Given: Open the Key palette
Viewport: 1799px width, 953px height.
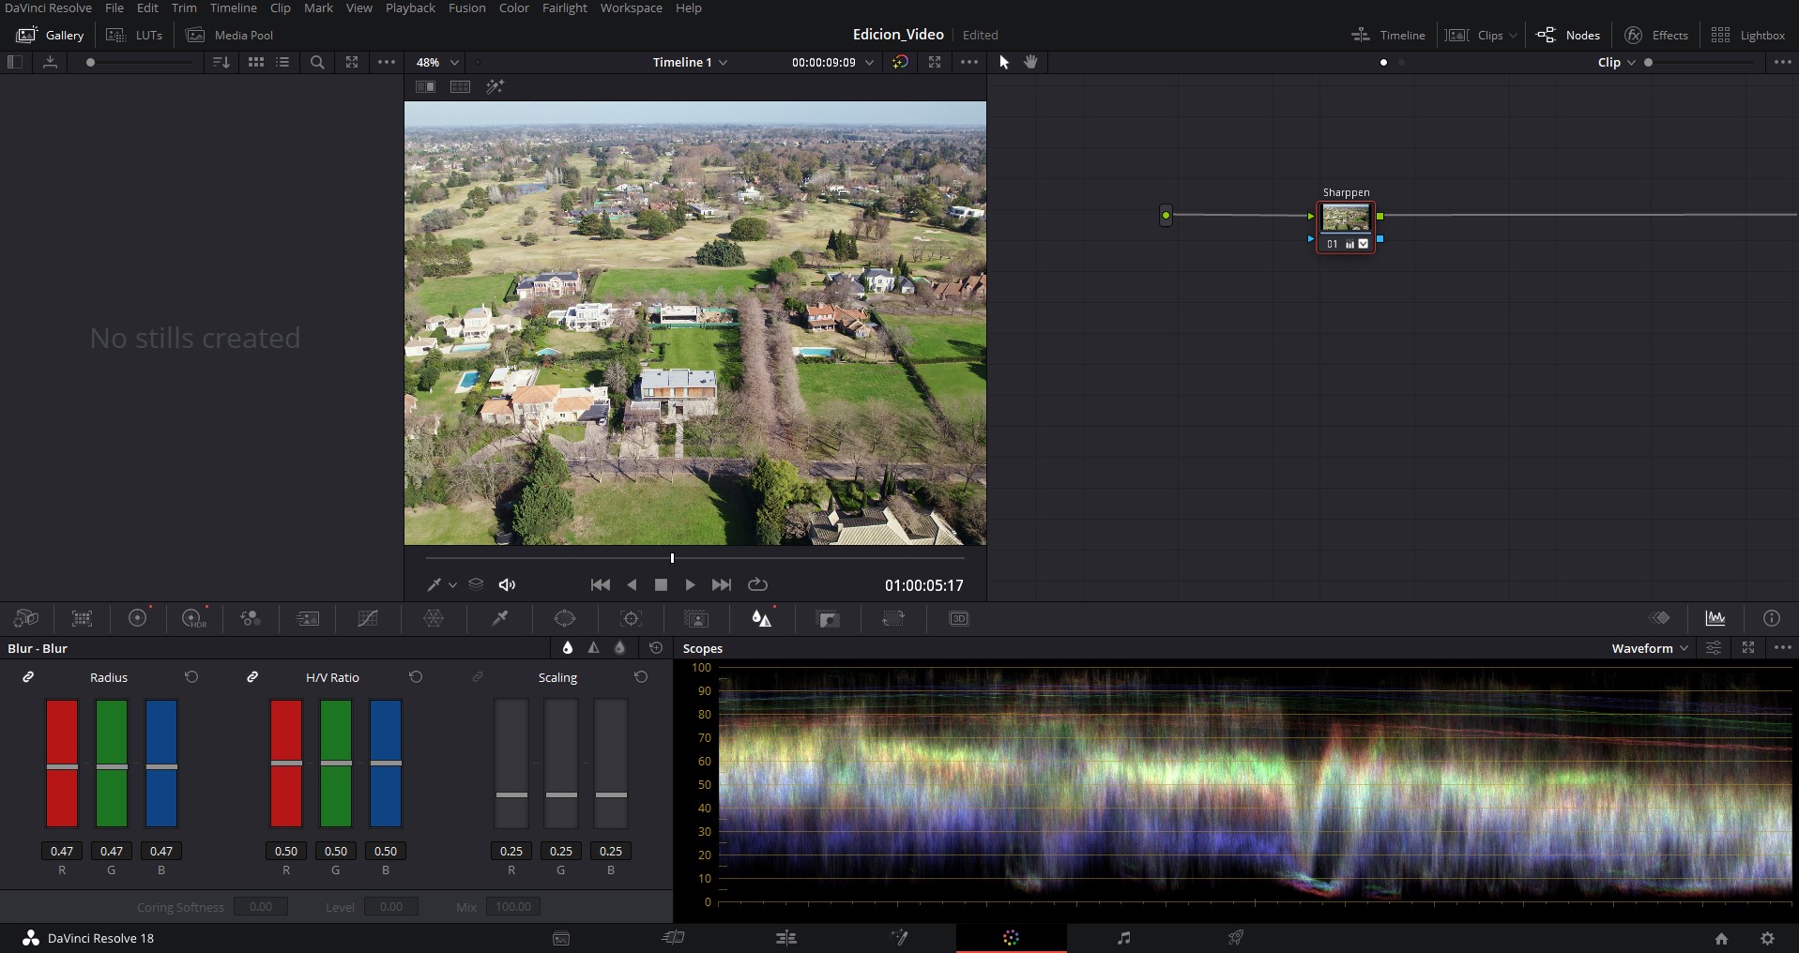Looking at the screenshot, I should pos(828,618).
